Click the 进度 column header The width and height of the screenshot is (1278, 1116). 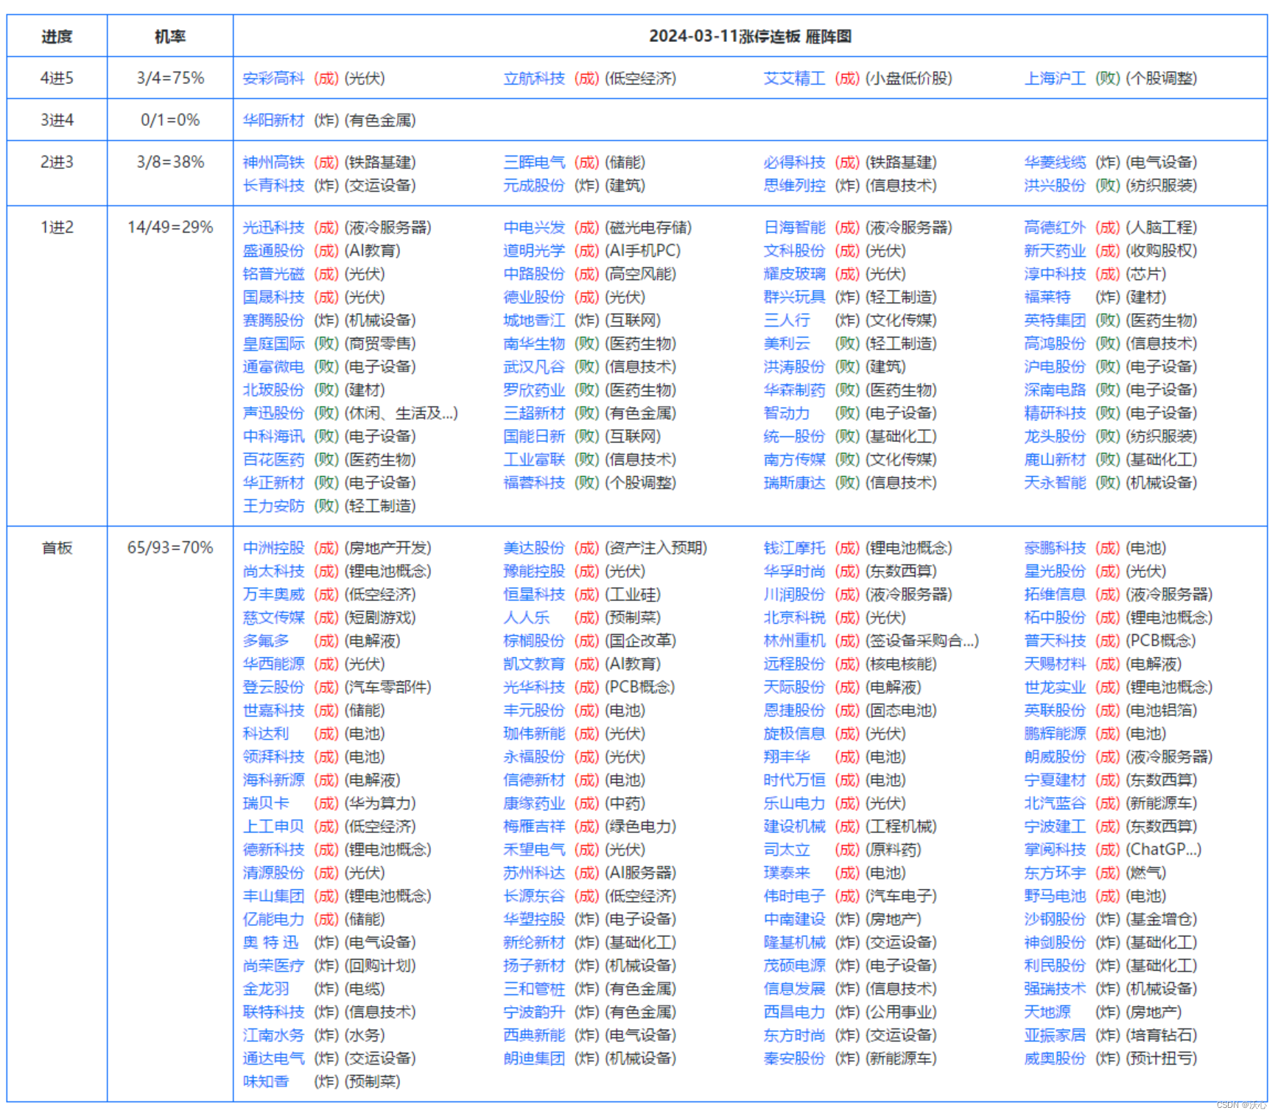click(57, 36)
